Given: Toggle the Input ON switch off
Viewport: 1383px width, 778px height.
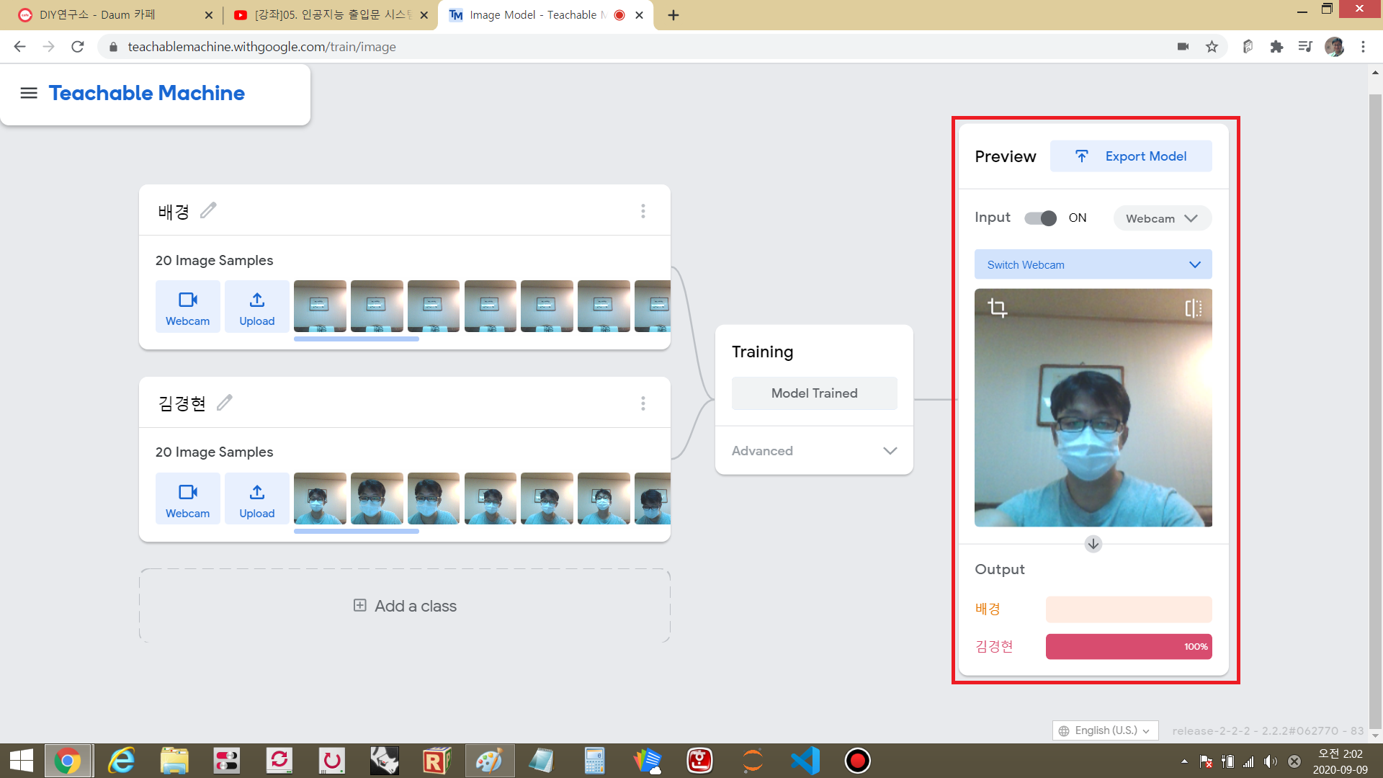Looking at the screenshot, I should tap(1040, 218).
